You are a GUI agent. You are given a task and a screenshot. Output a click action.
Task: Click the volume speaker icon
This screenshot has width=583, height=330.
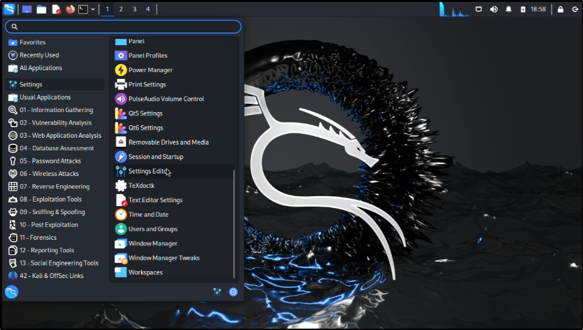tap(494, 9)
